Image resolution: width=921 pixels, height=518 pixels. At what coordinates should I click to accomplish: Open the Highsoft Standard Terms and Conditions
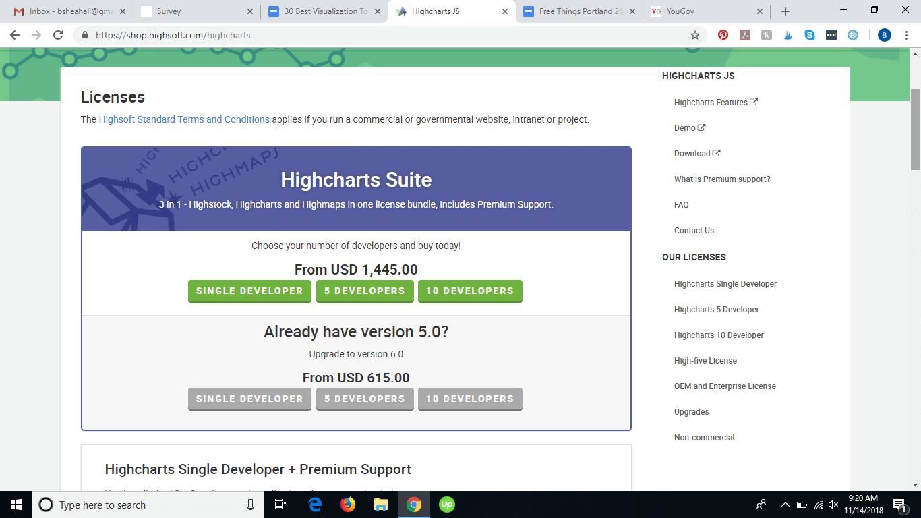[183, 119]
